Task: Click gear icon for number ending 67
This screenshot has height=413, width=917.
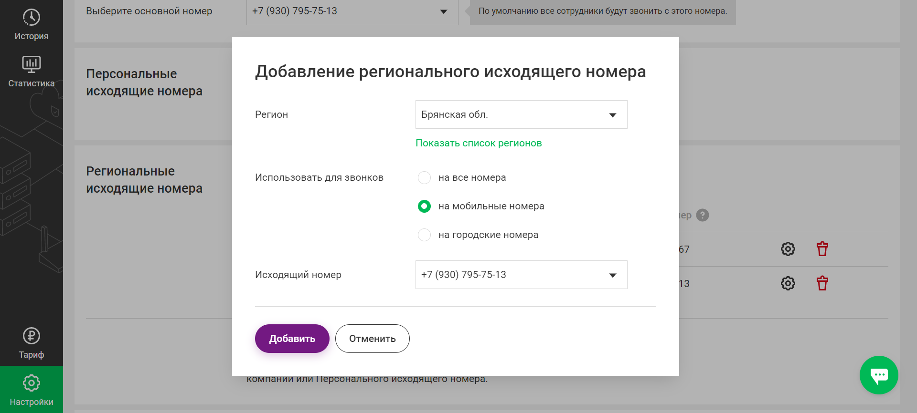Action: pyautogui.click(x=788, y=249)
